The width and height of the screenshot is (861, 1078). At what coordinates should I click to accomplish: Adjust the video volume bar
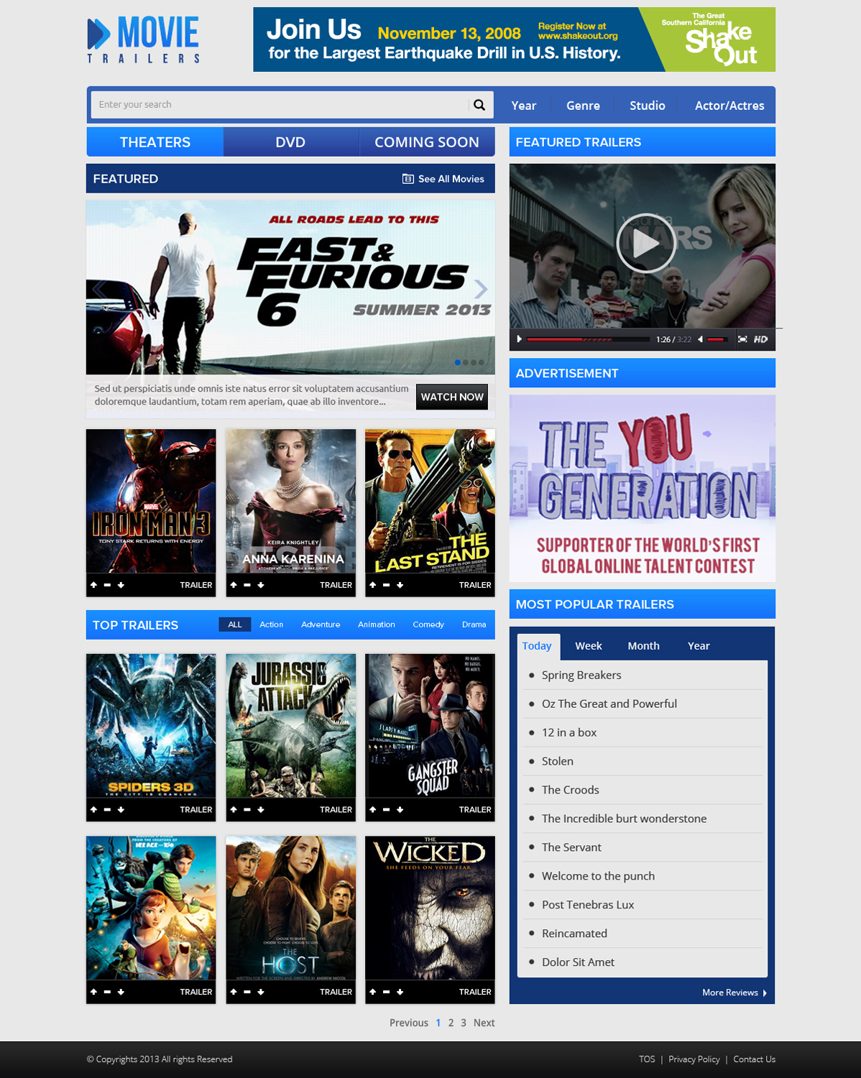717,339
